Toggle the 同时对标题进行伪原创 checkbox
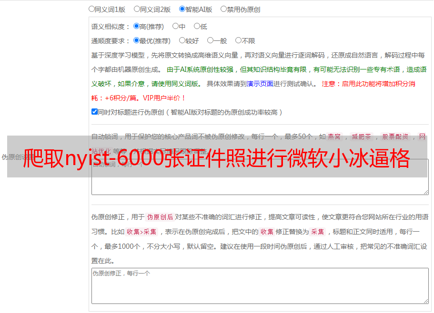 coord(94,112)
